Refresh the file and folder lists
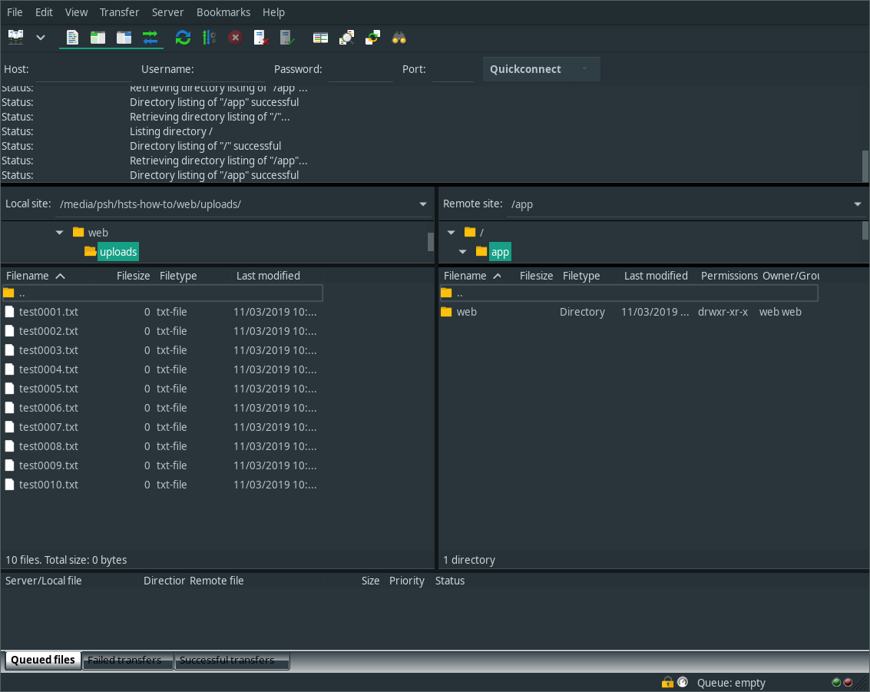 183,37
